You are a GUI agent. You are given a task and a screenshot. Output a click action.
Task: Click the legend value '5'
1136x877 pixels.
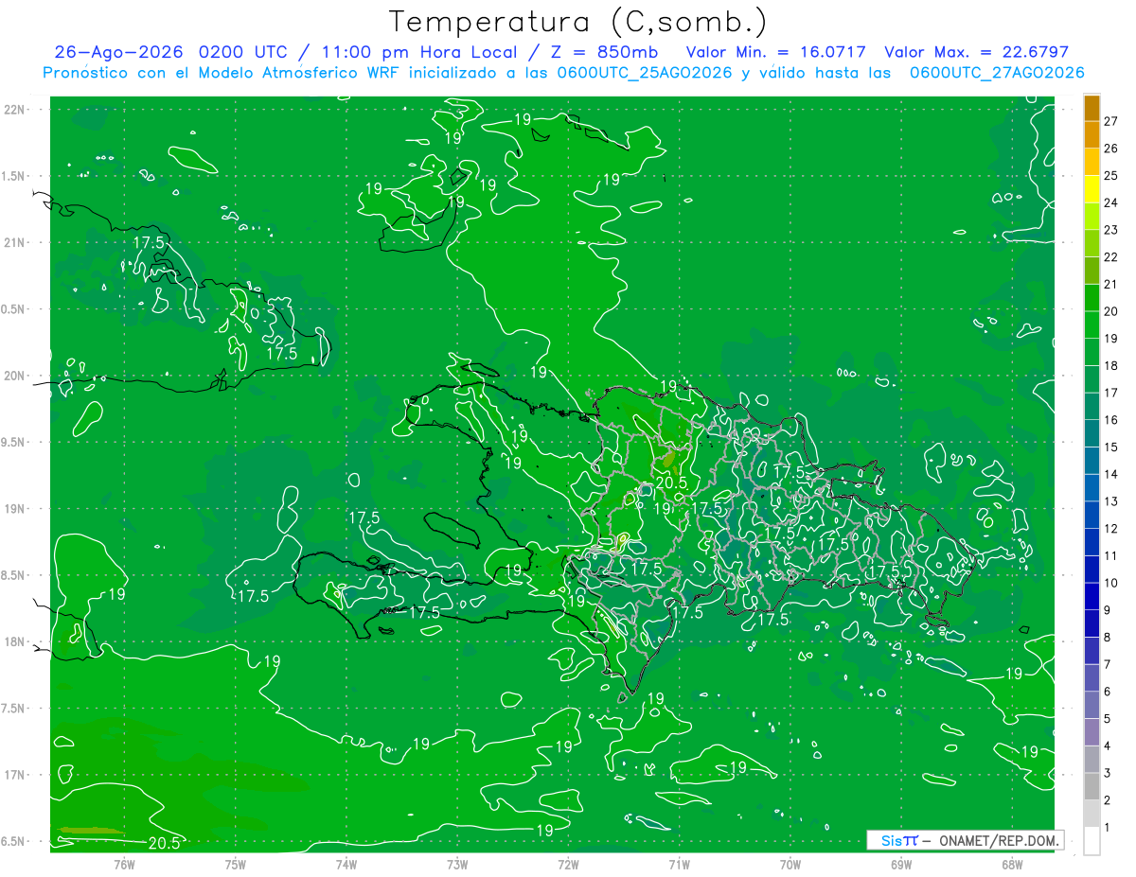(1108, 719)
